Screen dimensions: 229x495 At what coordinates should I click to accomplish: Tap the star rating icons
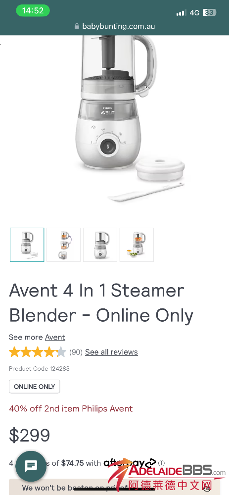coord(38,352)
